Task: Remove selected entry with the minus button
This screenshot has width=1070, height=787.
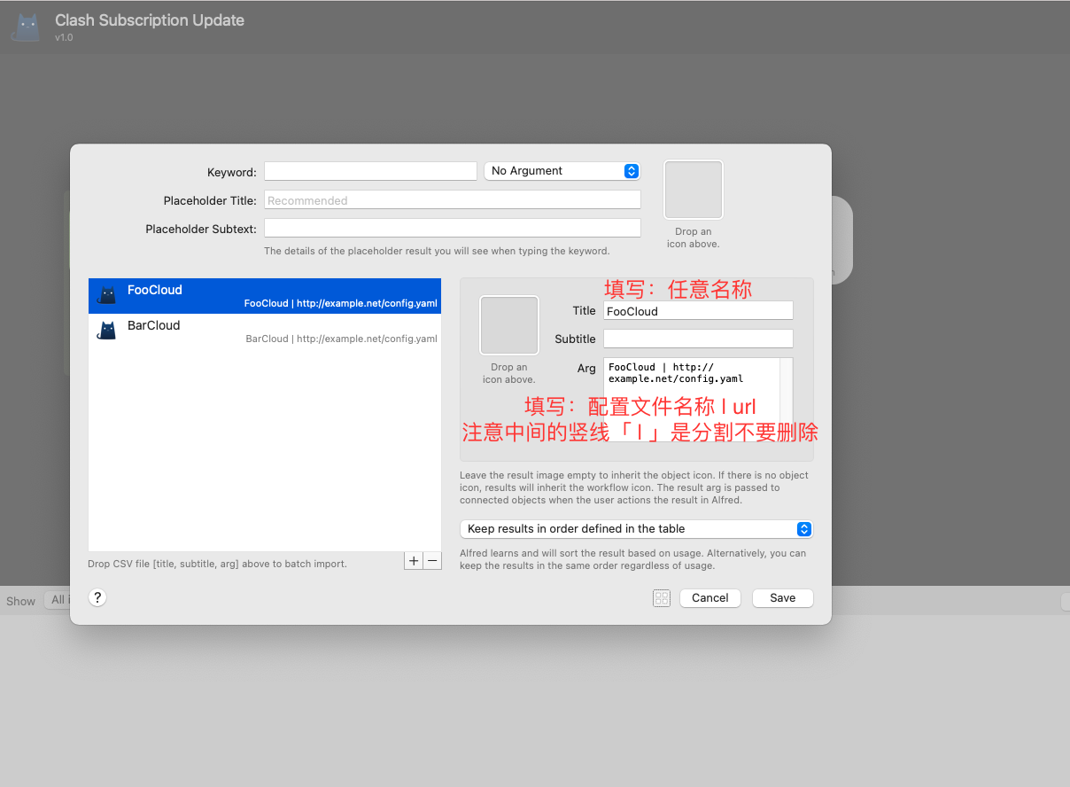Action: tap(432, 560)
